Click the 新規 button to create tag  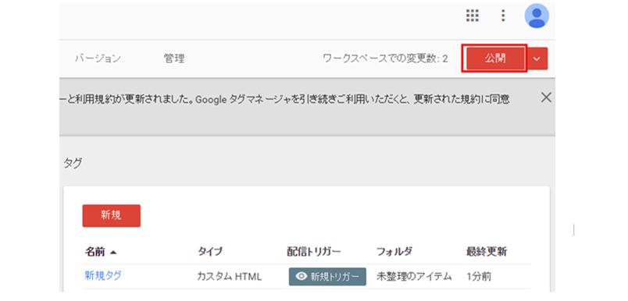point(112,215)
